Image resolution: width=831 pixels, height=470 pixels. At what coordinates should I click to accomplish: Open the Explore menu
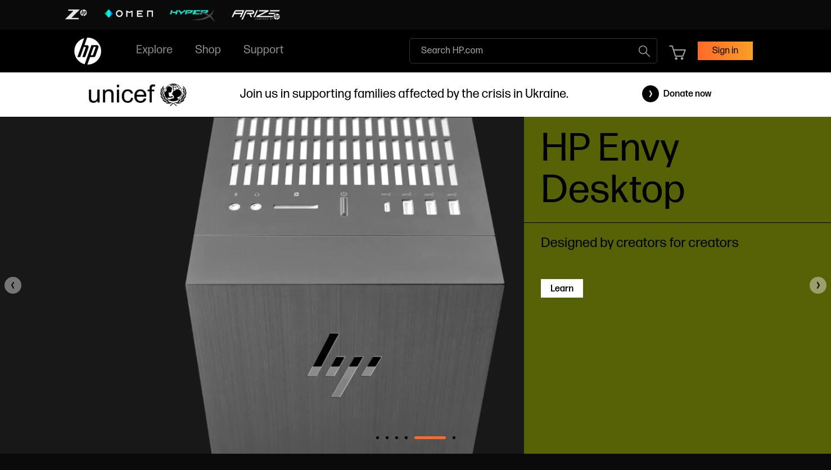(x=154, y=50)
